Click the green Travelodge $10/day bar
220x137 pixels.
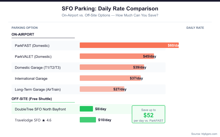tap(88, 120)
